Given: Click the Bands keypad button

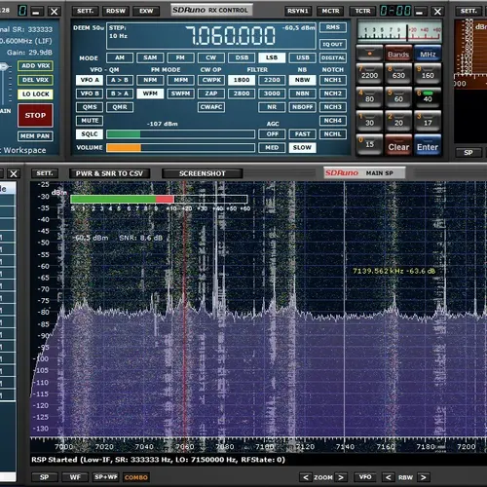Looking at the screenshot, I should tap(398, 54).
